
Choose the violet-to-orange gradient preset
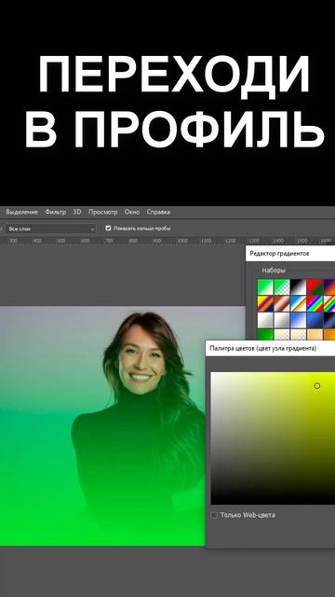click(329, 287)
